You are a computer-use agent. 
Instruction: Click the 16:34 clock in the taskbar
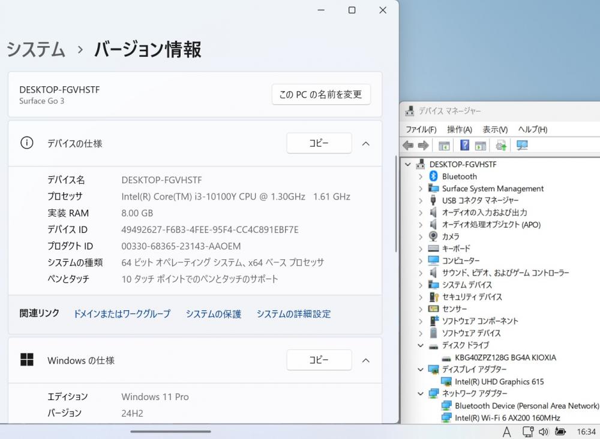point(586,432)
